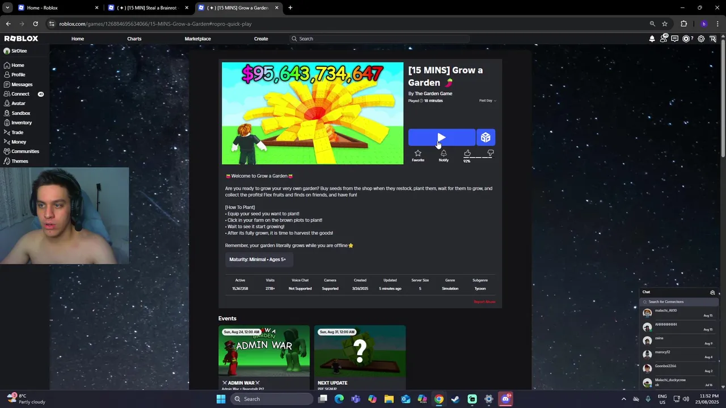Go back in Chrome
Screen dimensions: 726x408
tap(8, 24)
